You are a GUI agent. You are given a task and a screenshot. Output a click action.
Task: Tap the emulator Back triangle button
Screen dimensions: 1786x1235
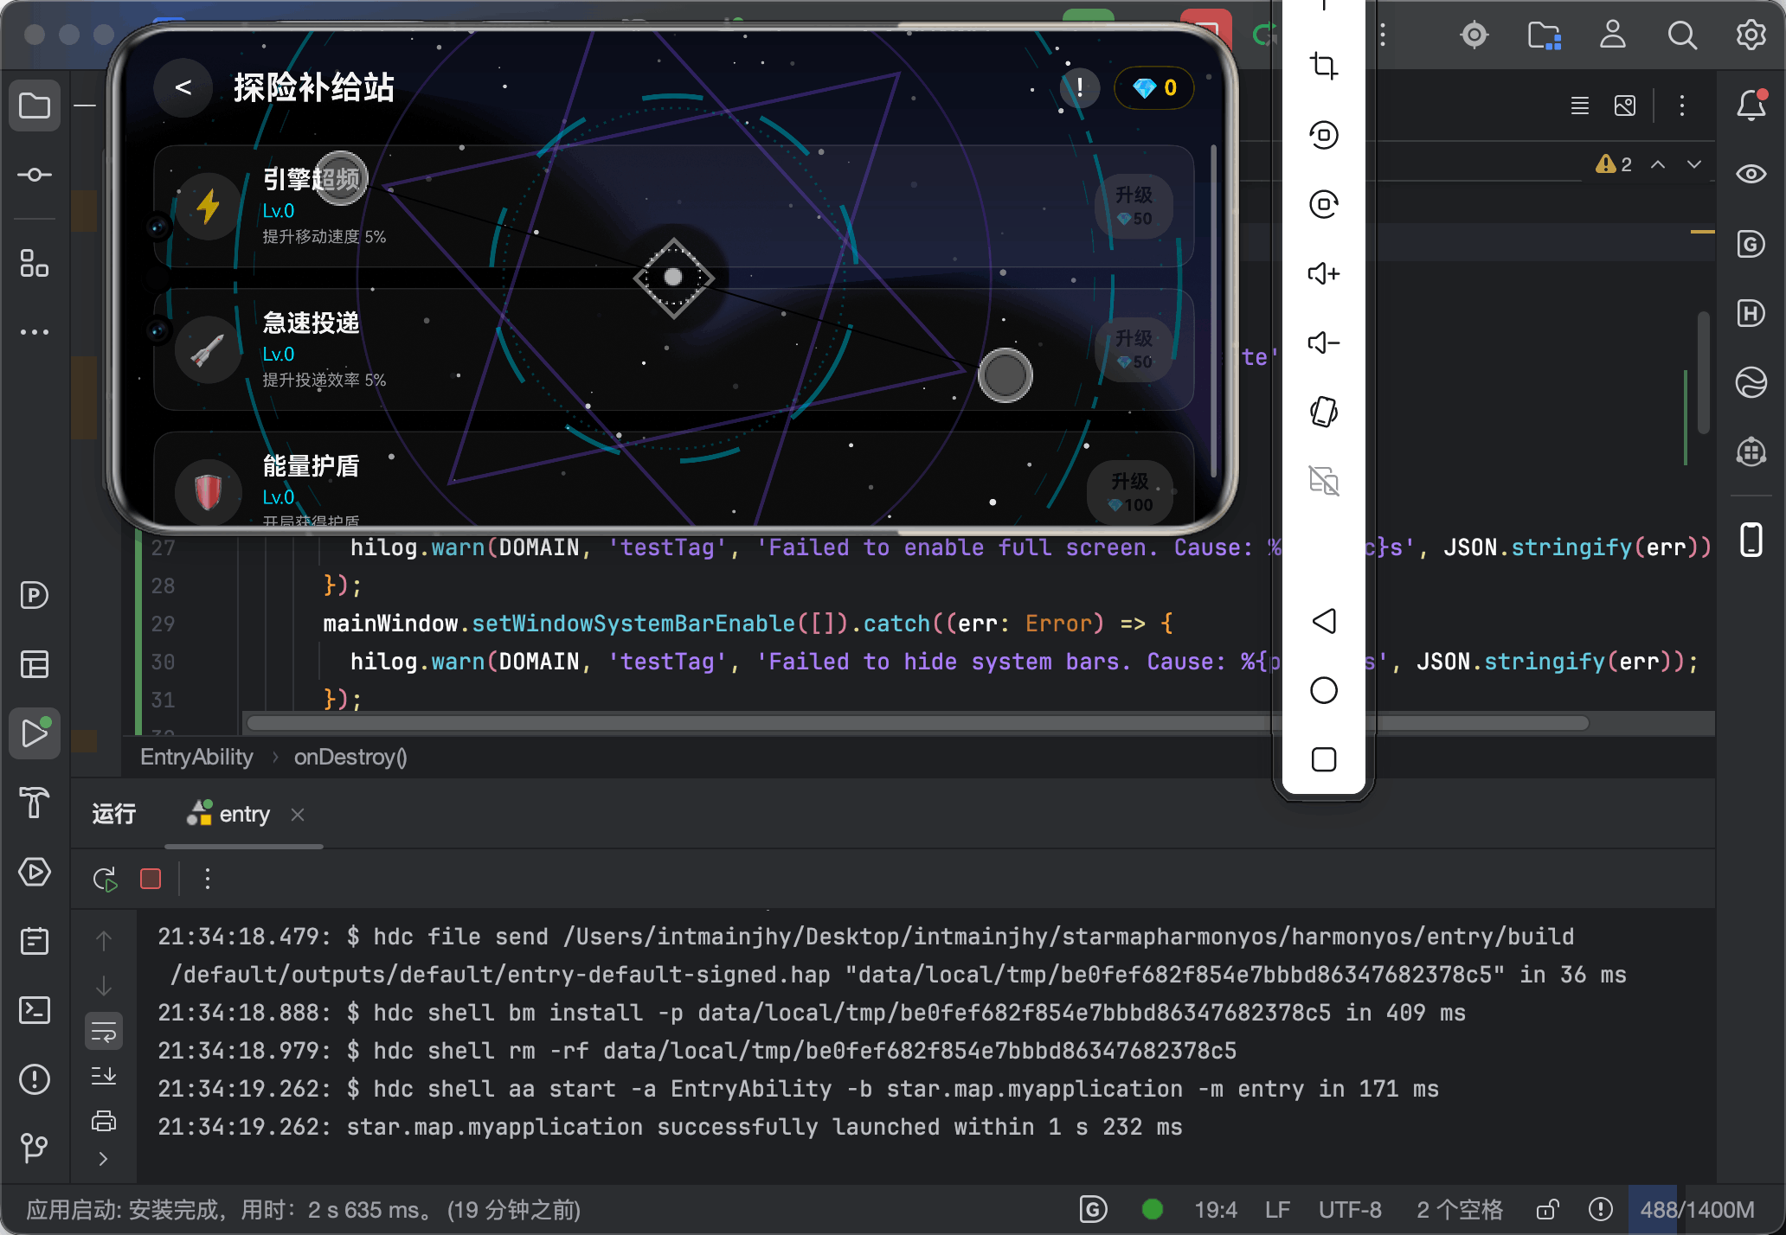[x=1324, y=621]
